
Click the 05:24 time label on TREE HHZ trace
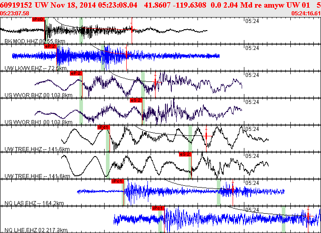coord(252,129)
